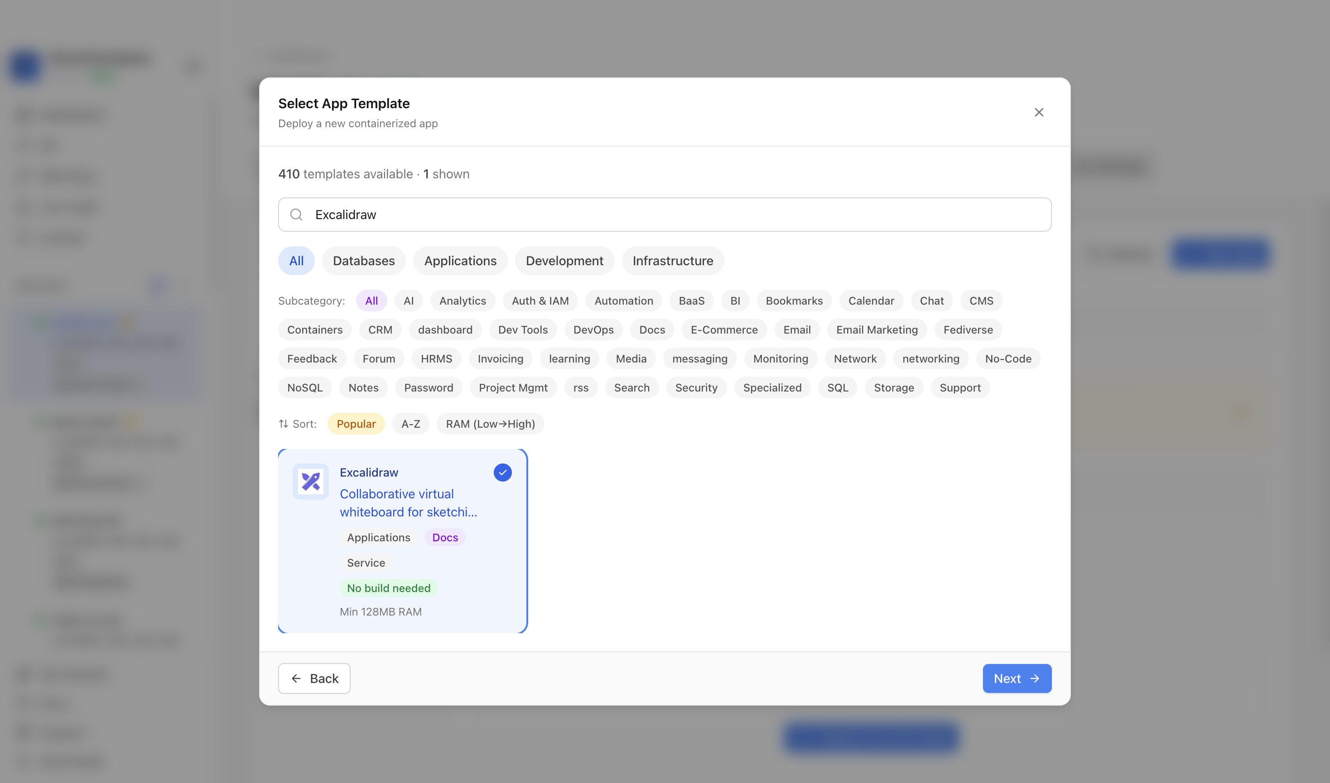Filter by BaaS subcategory

692,301
